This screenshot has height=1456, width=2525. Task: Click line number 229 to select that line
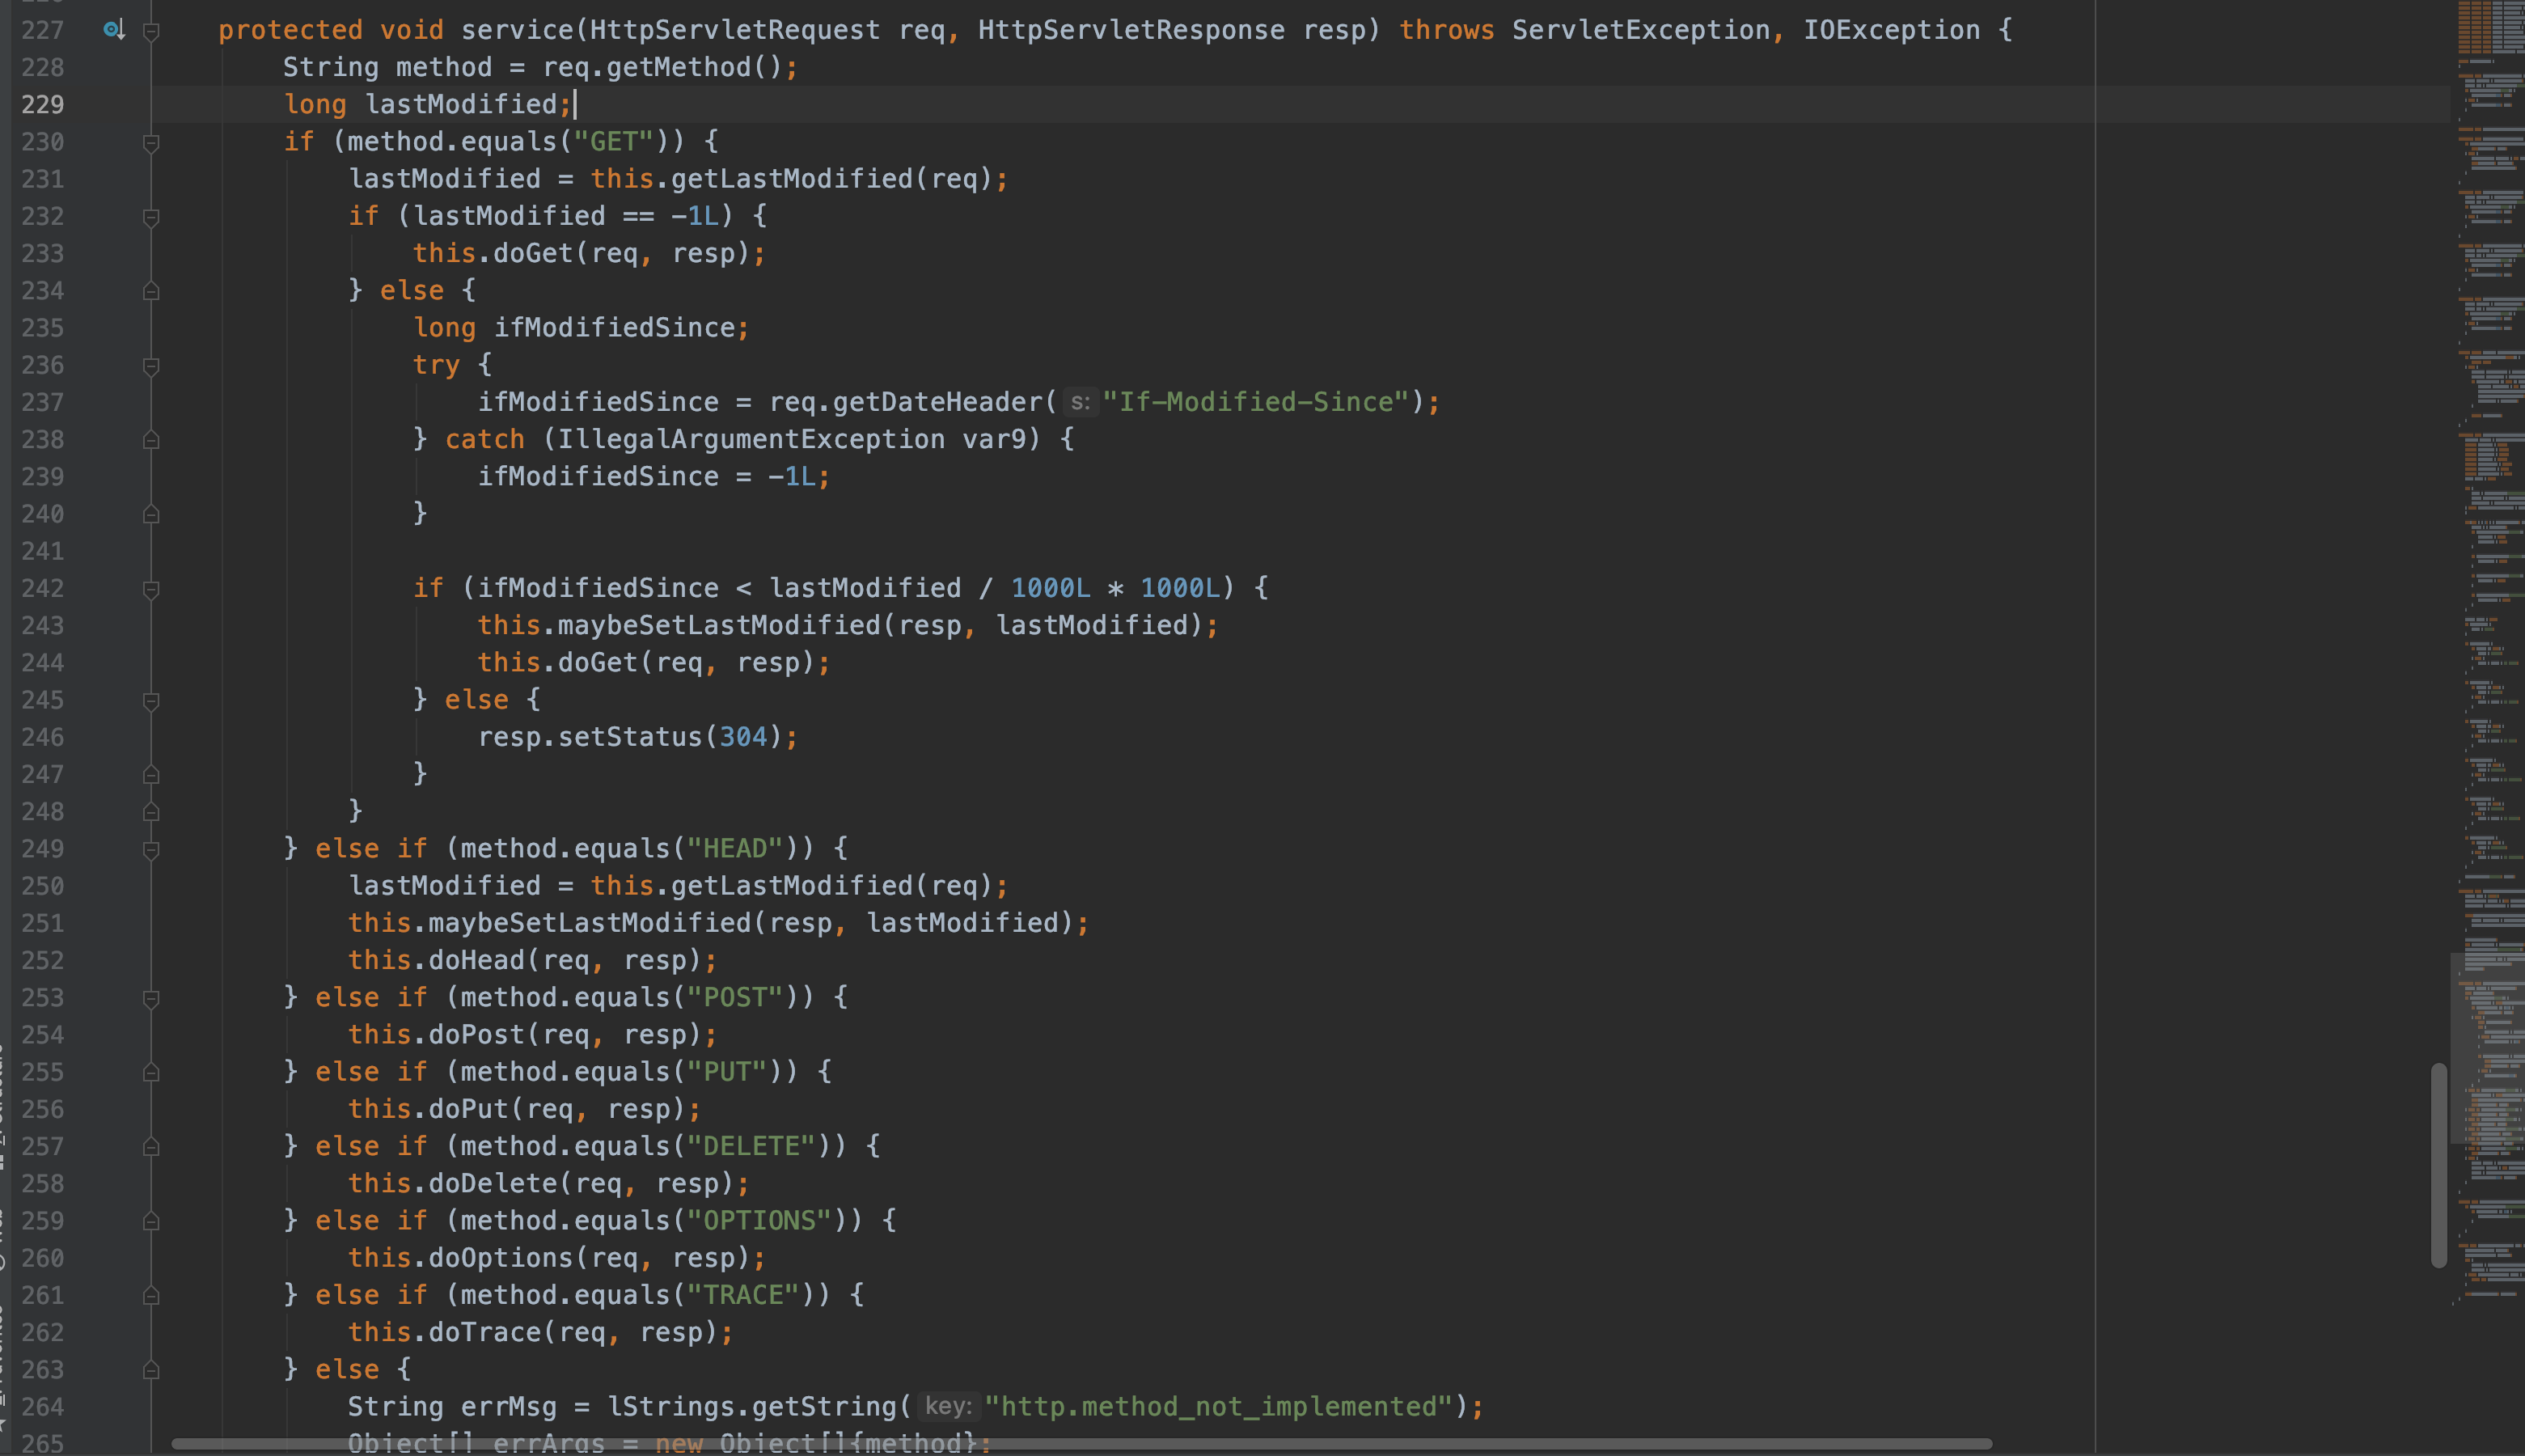click(x=41, y=104)
